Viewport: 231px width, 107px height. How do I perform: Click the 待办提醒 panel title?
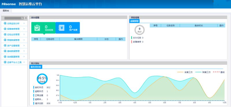(x=35, y=18)
